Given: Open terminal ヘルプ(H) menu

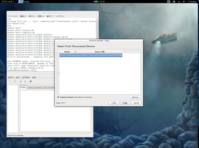Looking at the screenshot, I should click(59, 16).
